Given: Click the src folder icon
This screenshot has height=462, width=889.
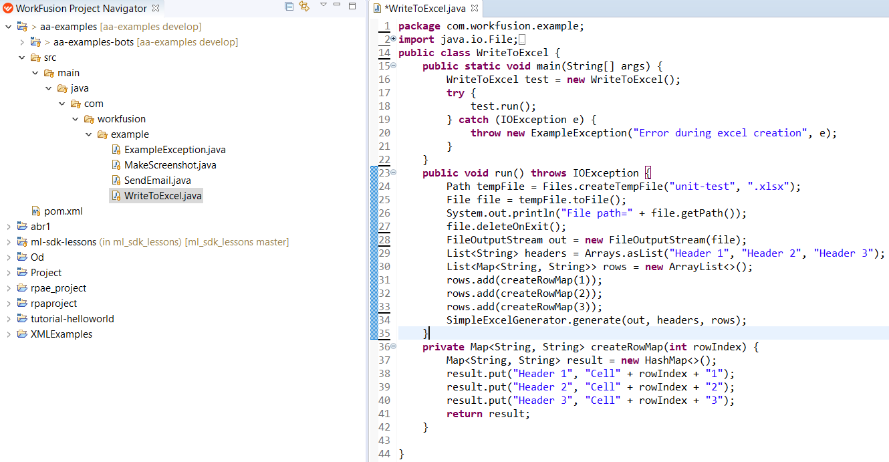Looking at the screenshot, I should 35,57.
